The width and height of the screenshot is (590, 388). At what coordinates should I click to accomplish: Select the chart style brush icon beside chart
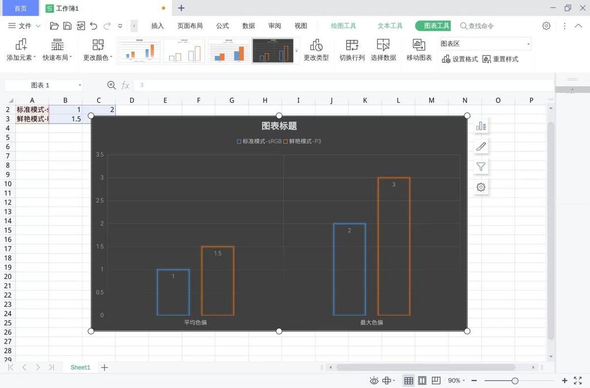pyautogui.click(x=480, y=146)
